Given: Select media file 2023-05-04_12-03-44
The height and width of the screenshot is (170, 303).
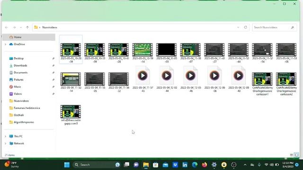Looking at the screenshot, I should coord(167,79).
